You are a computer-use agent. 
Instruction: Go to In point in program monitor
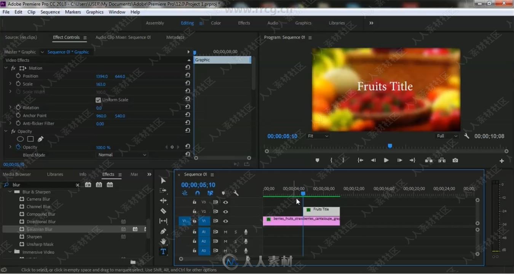tap(360, 160)
